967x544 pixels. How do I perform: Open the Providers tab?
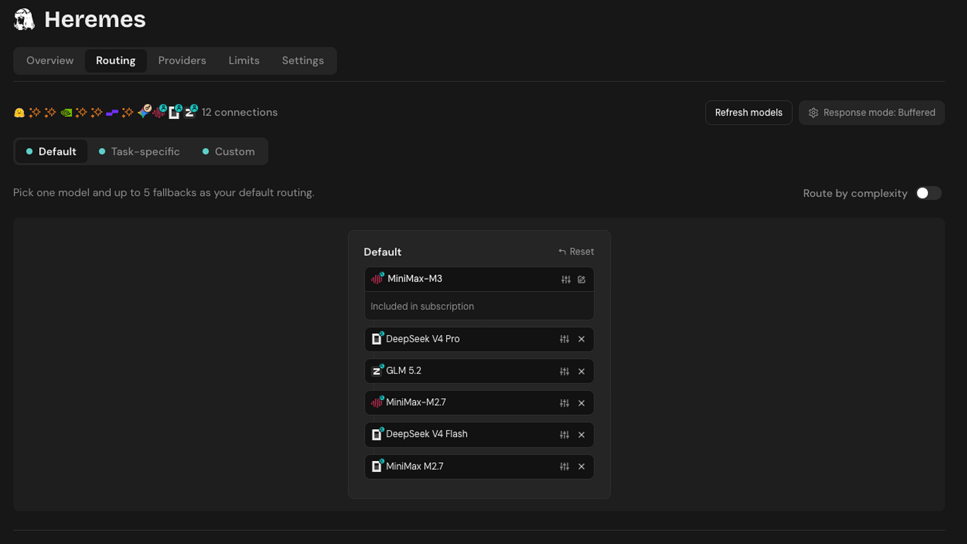(182, 60)
